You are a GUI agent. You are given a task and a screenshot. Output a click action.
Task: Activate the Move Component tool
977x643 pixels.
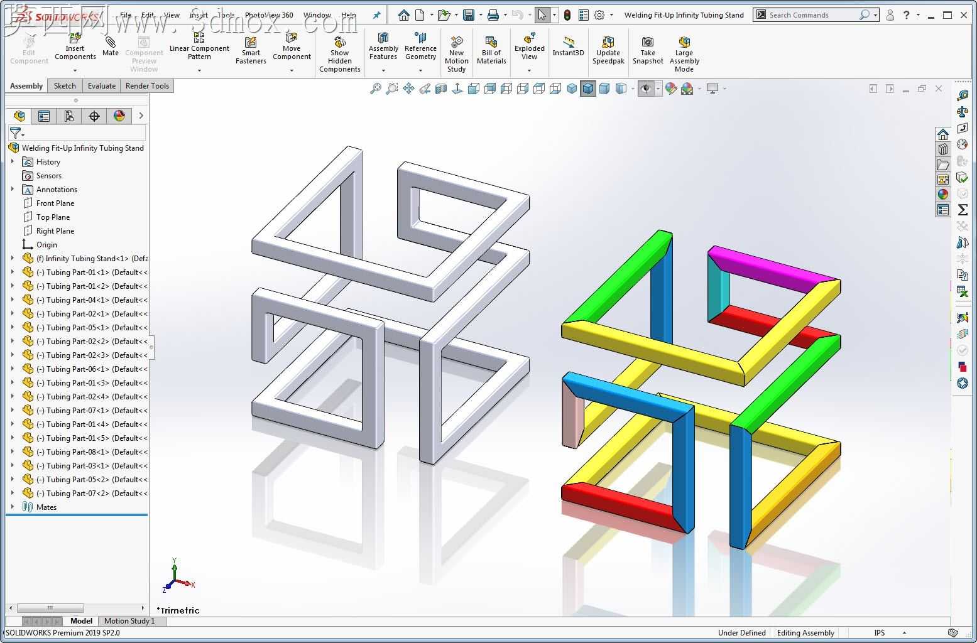(292, 46)
